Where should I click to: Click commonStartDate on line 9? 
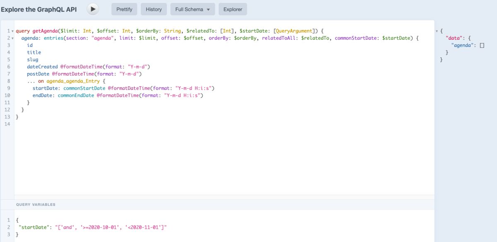click(x=84, y=88)
